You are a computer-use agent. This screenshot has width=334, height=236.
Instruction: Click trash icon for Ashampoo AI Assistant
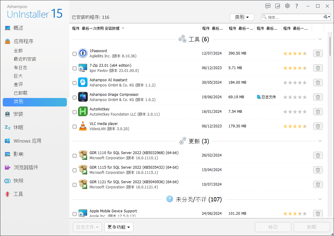[318, 83]
